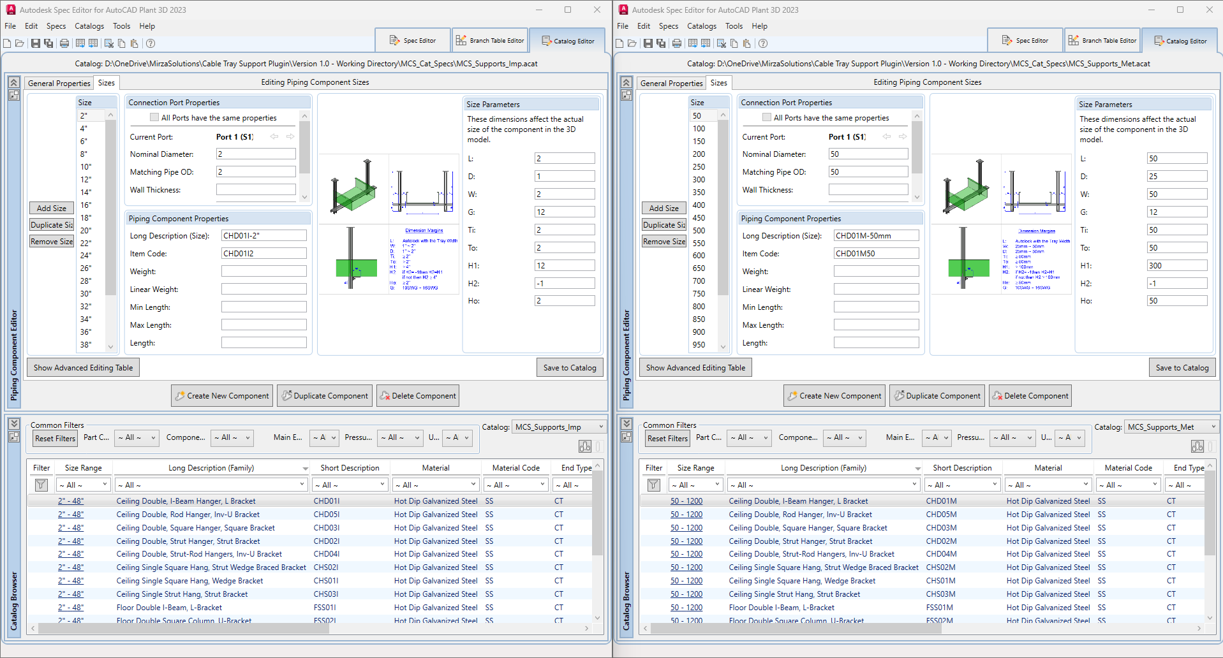Enable 'All Ports have the same properties' in right window
This screenshot has width=1223, height=658.
click(767, 117)
